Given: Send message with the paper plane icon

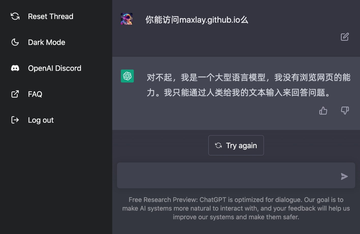Looking at the screenshot, I should [x=344, y=176].
